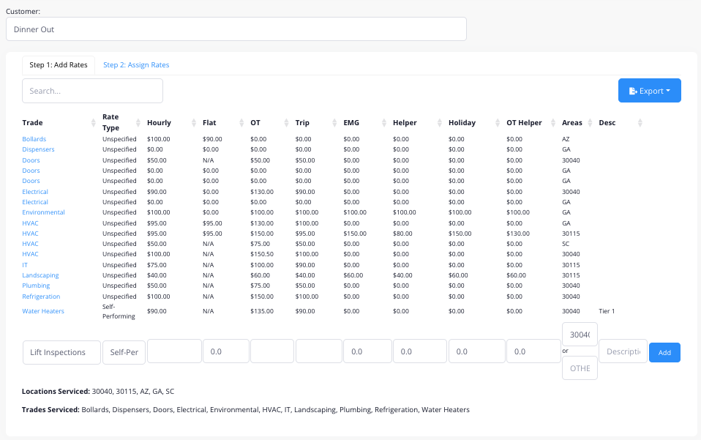Open the 30040 area selector
This screenshot has width=701, height=440.
point(580,335)
